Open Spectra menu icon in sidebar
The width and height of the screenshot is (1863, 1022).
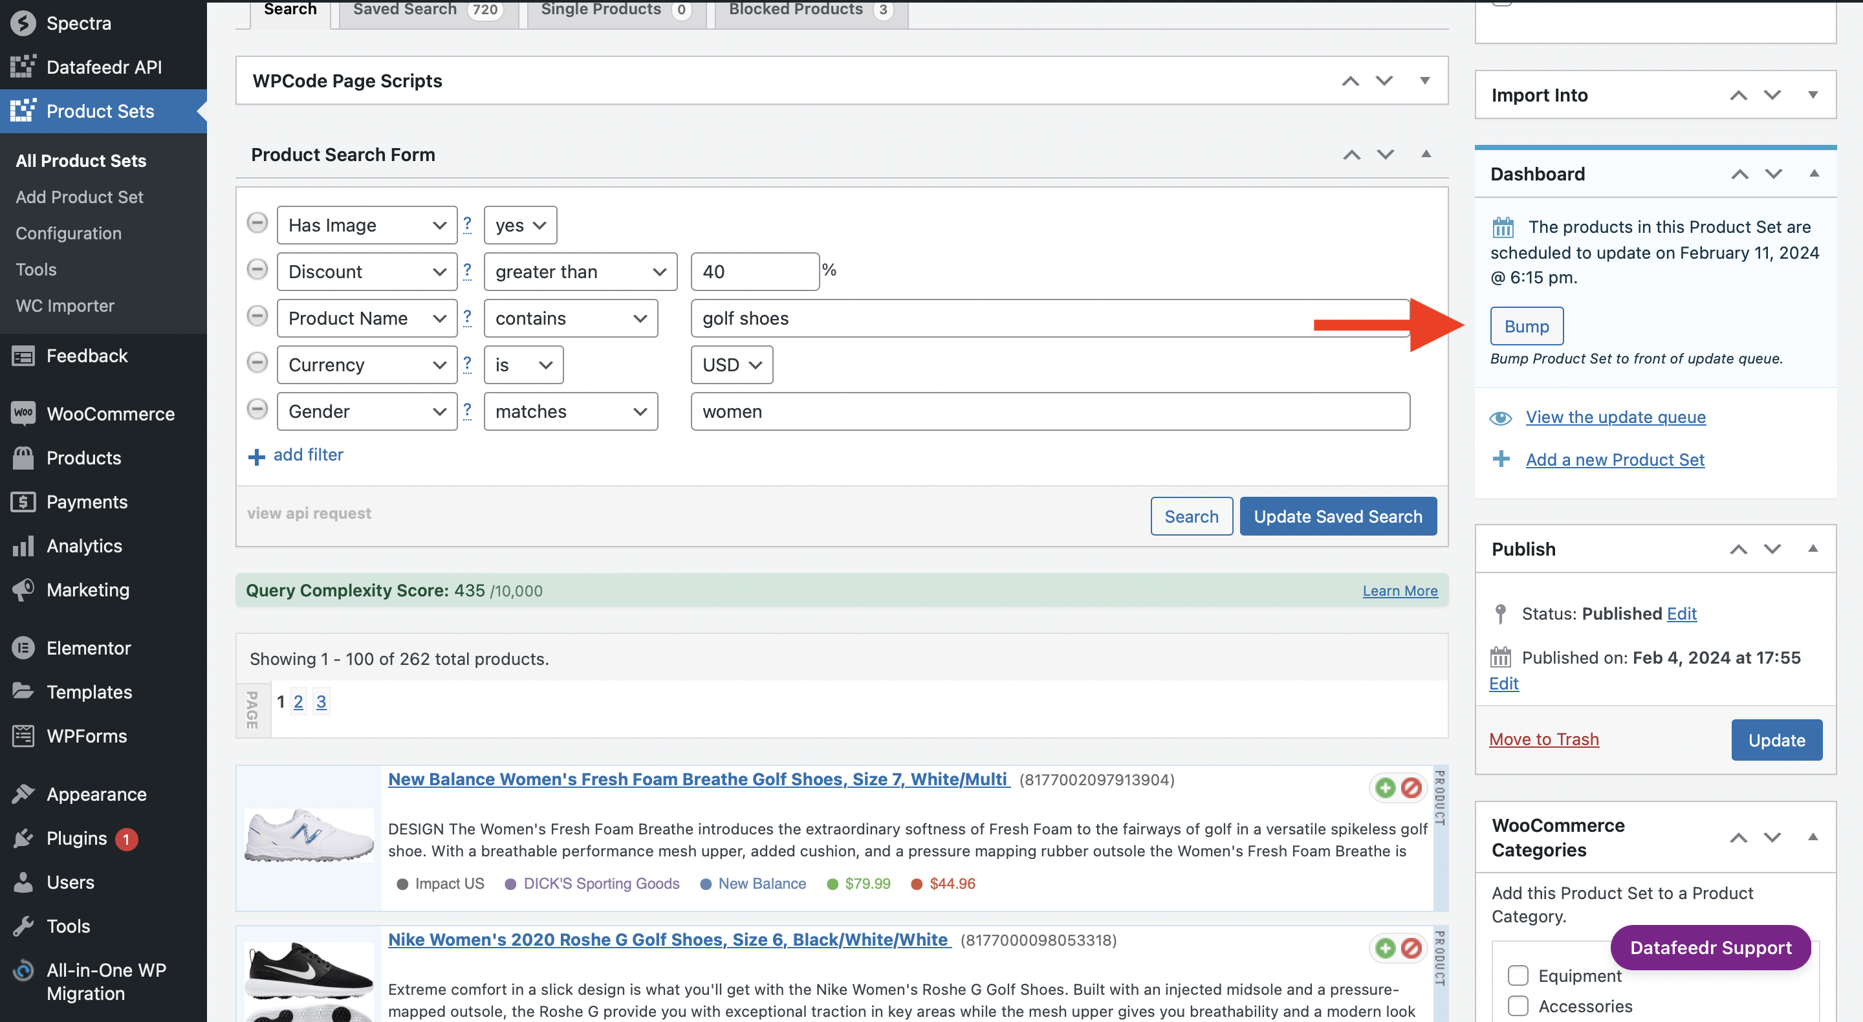click(23, 23)
